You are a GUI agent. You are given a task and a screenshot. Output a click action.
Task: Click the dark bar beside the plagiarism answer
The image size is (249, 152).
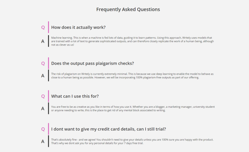[49, 76]
